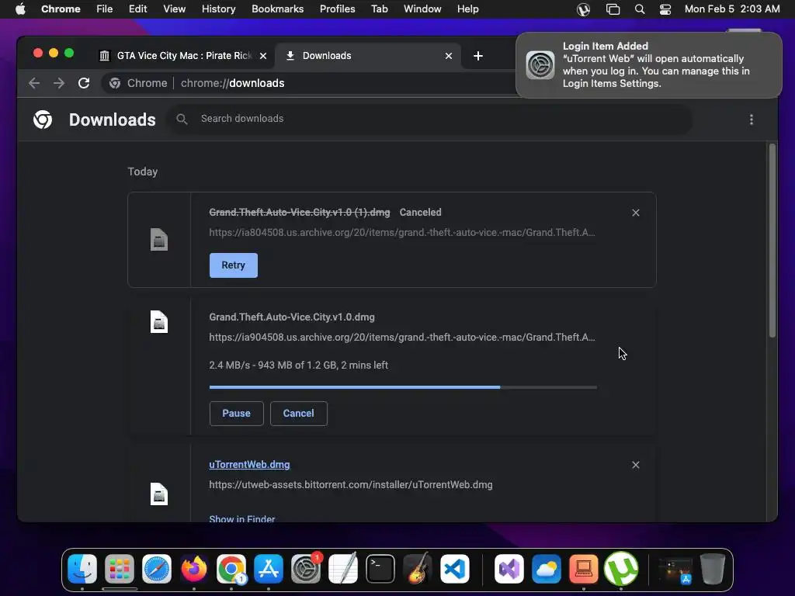Click the file icon of canceled download
This screenshot has width=795, height=596.
(158, 240)
